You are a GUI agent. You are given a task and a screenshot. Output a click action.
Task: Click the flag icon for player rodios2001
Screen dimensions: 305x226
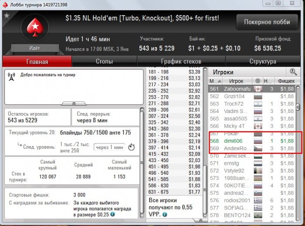coord(258,200)
